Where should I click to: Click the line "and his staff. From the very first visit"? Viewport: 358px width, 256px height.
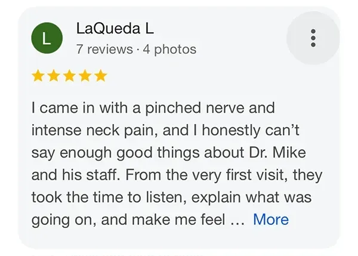[x=177, y=175]
